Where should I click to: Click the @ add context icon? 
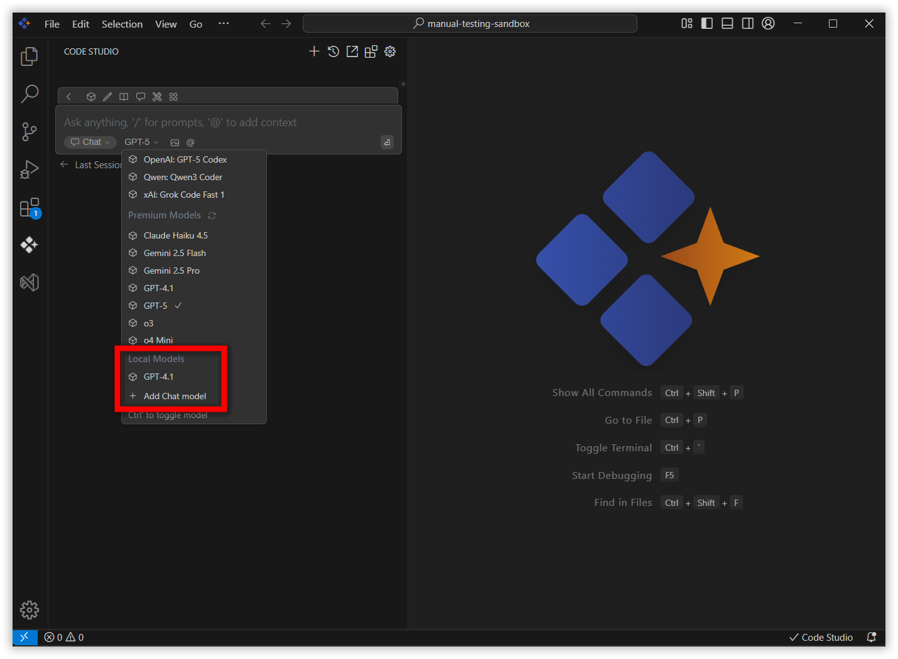(190, 142)
